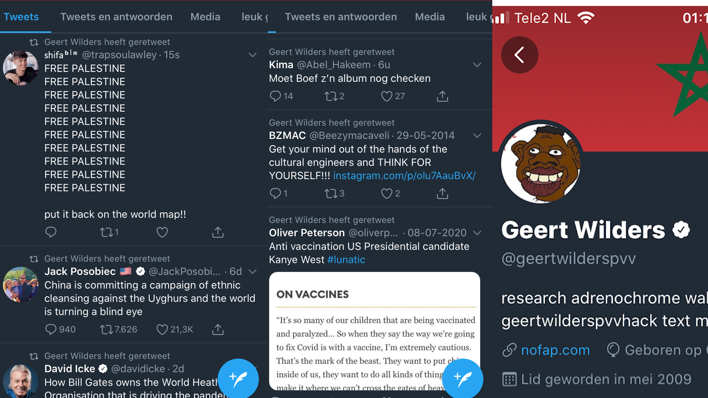Reply to Kima's tweet about Boef album
Viewport: 708px width, 398px height.
point(275,96)
